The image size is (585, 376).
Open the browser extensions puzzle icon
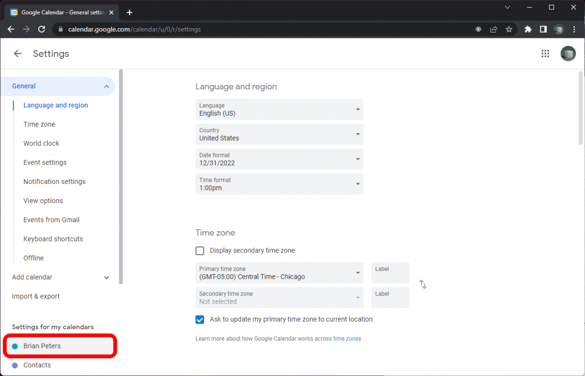pos(528,29)
